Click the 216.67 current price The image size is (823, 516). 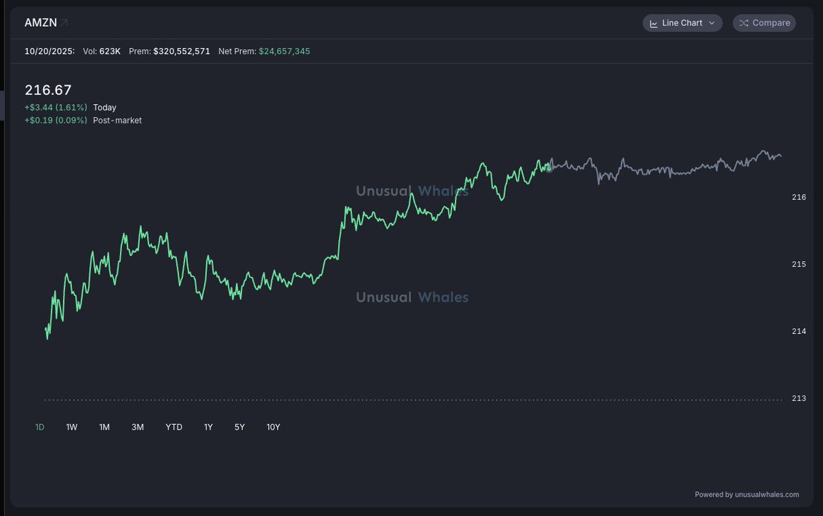pos(48,90)
